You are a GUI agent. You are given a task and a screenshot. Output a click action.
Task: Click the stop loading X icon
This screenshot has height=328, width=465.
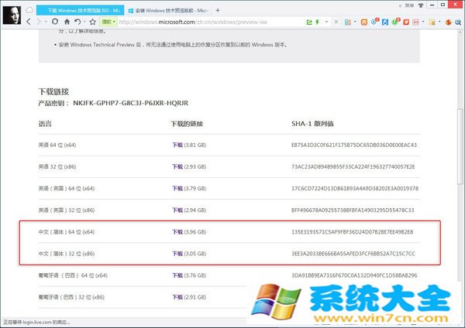[x=336, y=22]
